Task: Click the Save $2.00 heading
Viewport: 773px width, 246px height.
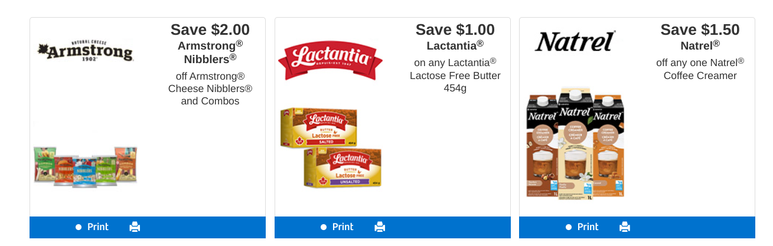Action: click(210, 29)
